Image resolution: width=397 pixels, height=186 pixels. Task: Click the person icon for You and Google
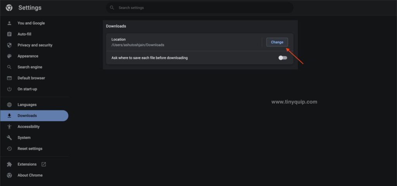click(9, 23)
